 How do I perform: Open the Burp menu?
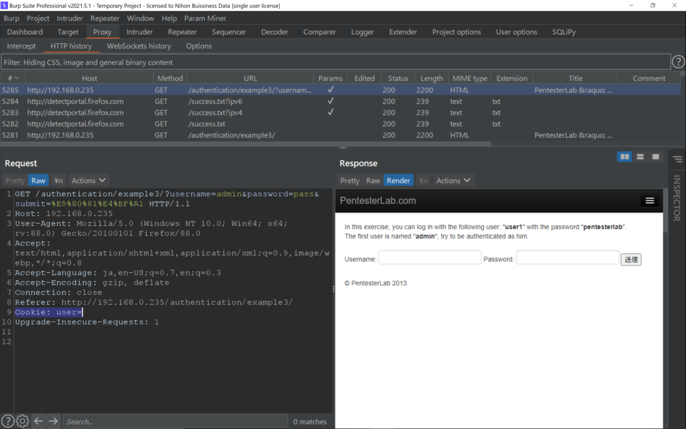point(11,18)
